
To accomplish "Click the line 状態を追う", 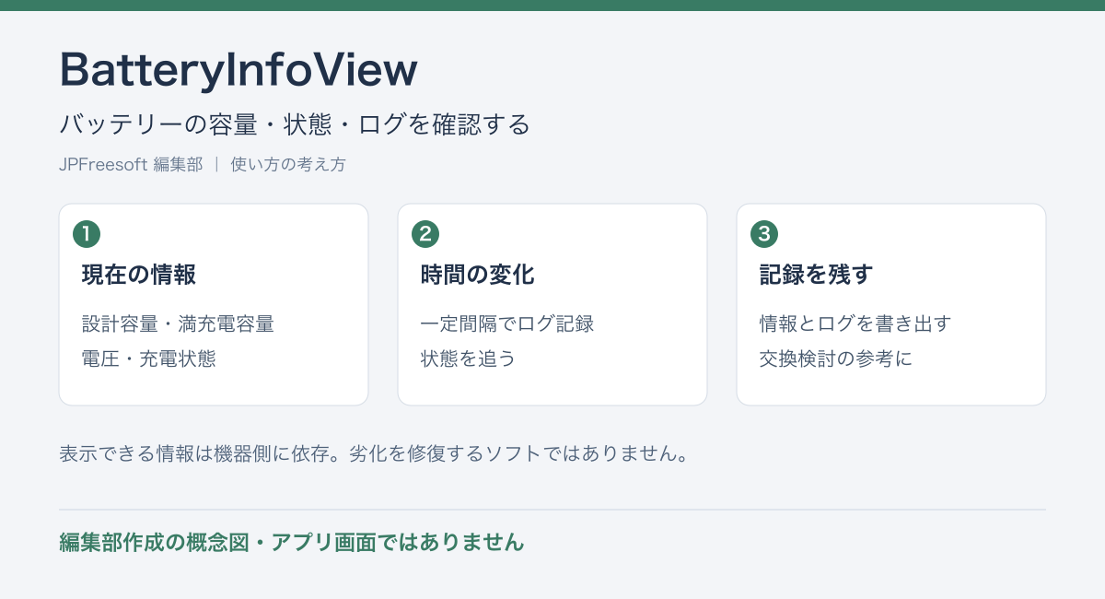I will (x=469, y=358).
